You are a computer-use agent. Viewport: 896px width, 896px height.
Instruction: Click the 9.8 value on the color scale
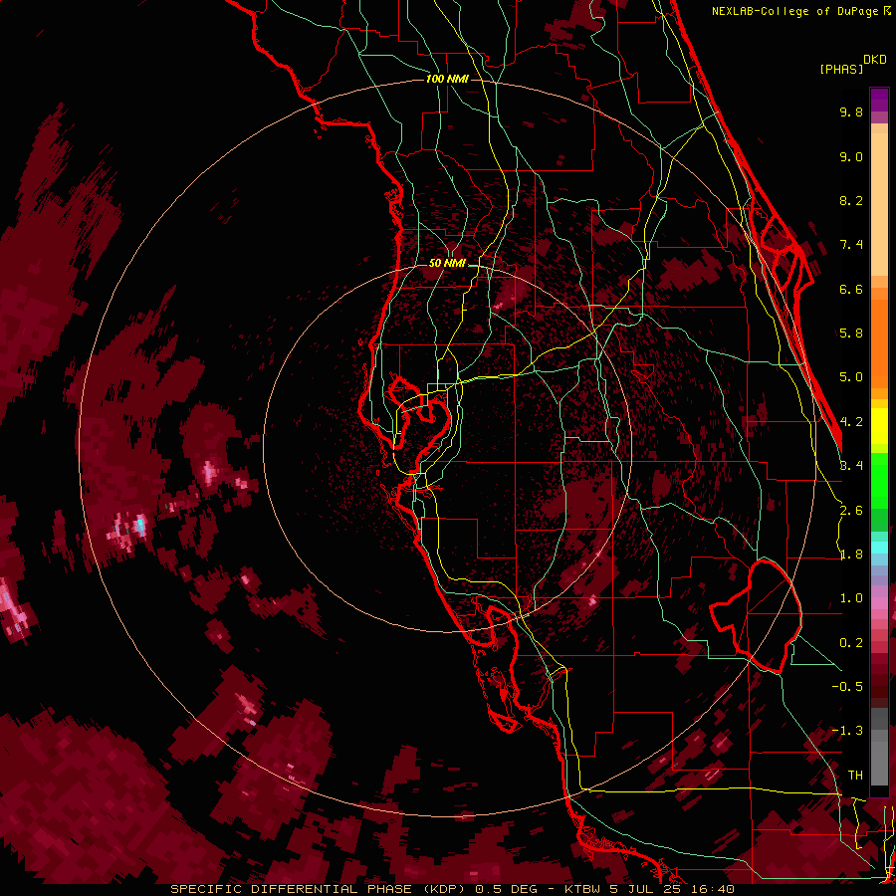[851, 112]
